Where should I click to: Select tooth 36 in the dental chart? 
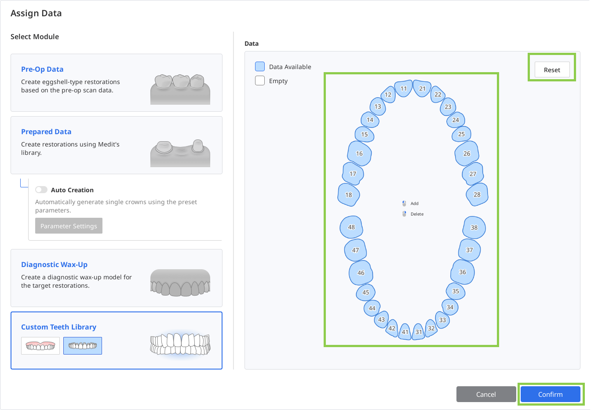click(463, 272)
